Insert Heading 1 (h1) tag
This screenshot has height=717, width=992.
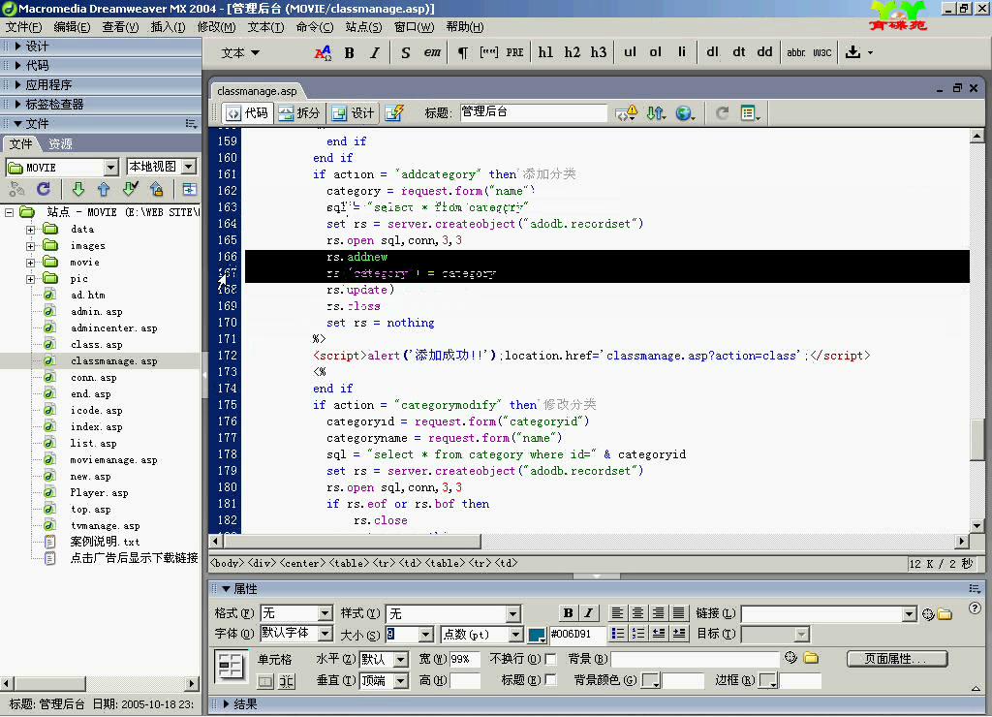click(545, 53)
